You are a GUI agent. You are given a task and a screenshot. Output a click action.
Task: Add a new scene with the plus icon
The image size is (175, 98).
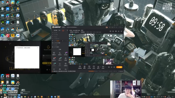pyautogui.click(x=67, y=30)
